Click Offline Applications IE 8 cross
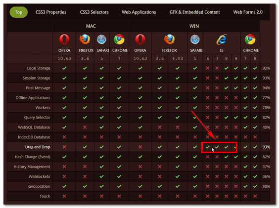This screenshot has width=279, height=208. 226,98
